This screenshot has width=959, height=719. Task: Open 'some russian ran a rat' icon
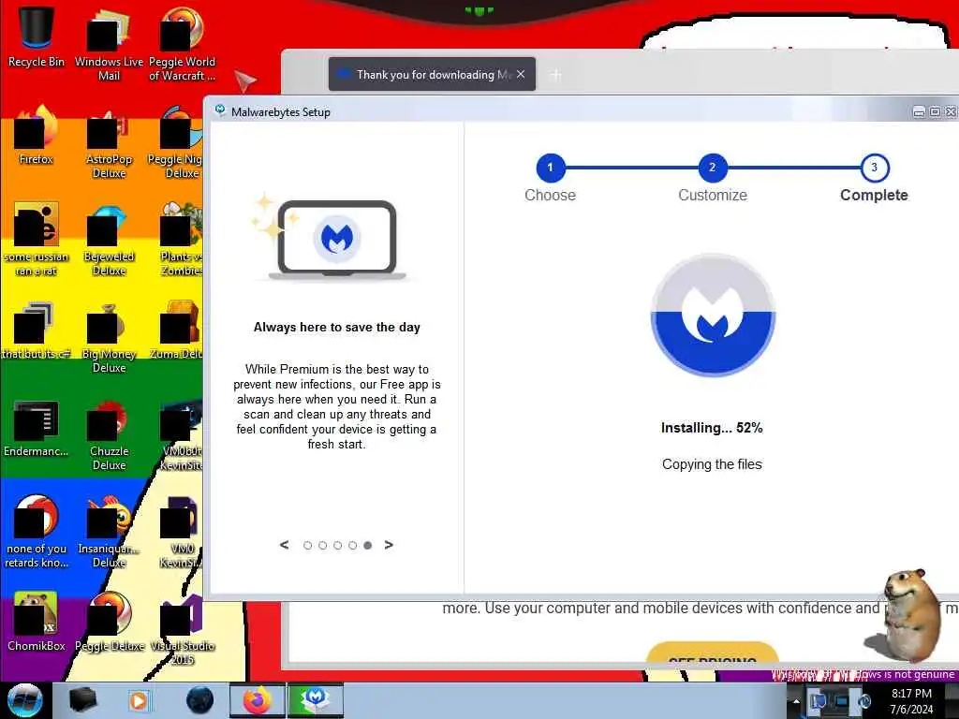[x=37, y=239]
